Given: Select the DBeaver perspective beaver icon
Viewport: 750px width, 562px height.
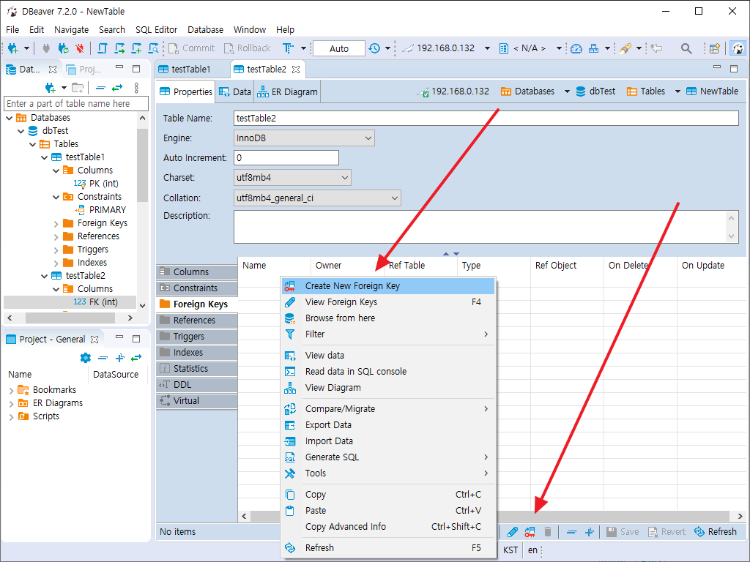Looking at the screenshot, I should pos(738,48).
